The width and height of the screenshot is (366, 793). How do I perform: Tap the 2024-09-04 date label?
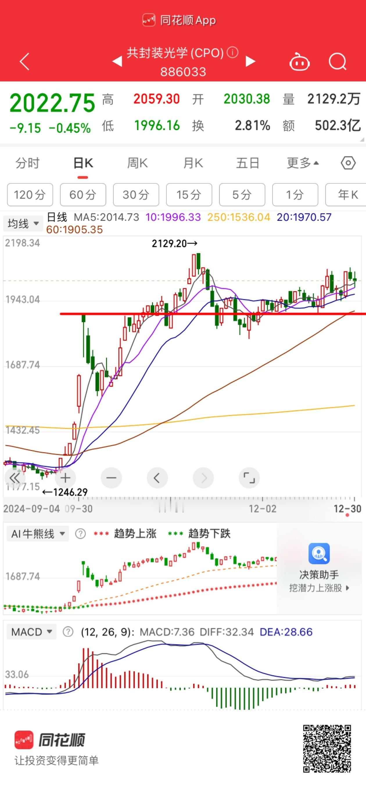[x=31, y=508]
